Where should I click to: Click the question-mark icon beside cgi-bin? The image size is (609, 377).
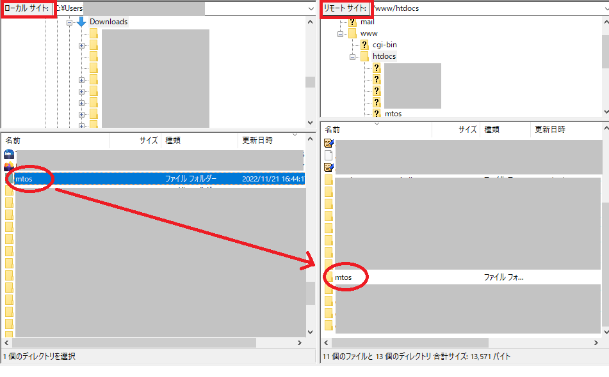(364, 45)
